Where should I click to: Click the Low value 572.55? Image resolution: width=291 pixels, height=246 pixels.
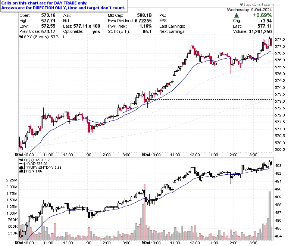pos(48,26)
